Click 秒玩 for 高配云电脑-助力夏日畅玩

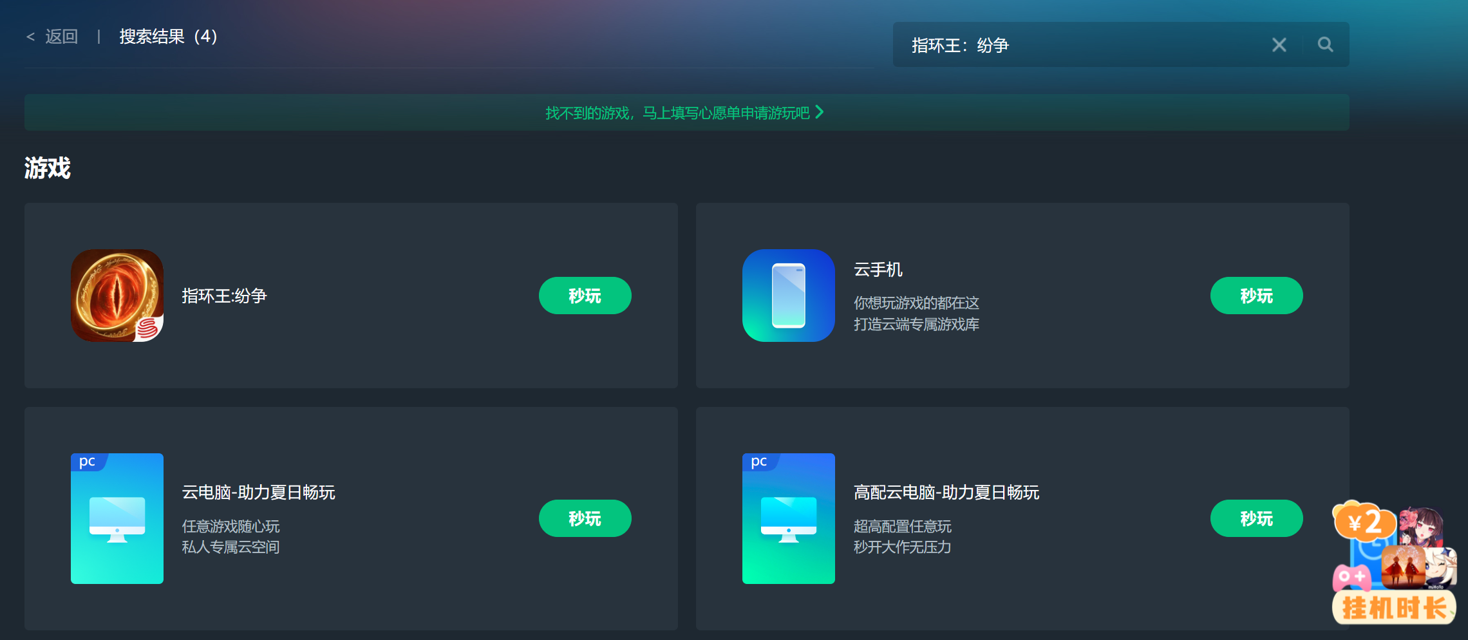(1256, 518)
